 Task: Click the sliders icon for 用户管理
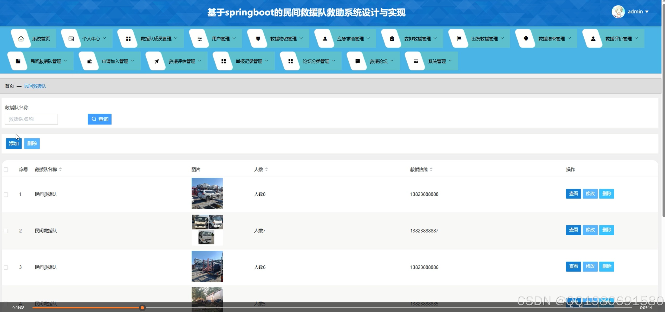coord(200,39)
